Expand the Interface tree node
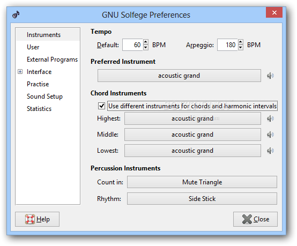This screenshot has height=246, width=297. click(20, 72)
